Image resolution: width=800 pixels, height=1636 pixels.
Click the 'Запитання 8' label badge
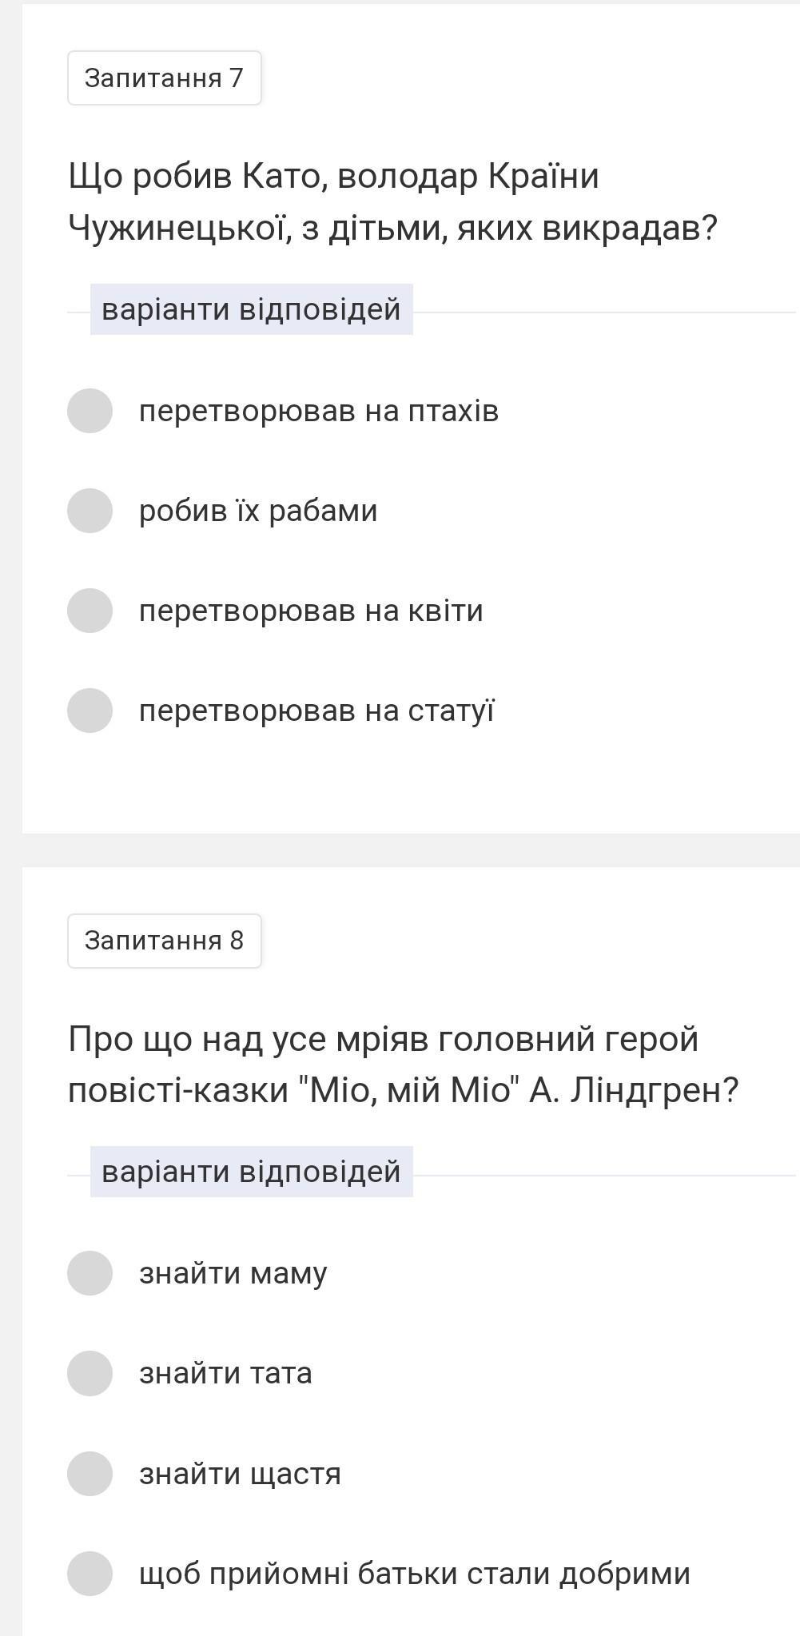pos(164,941)
